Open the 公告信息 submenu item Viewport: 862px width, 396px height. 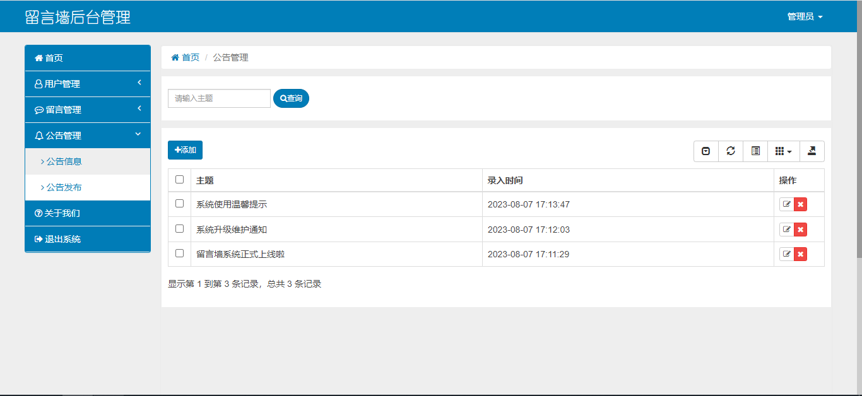[x=88, y=161]
